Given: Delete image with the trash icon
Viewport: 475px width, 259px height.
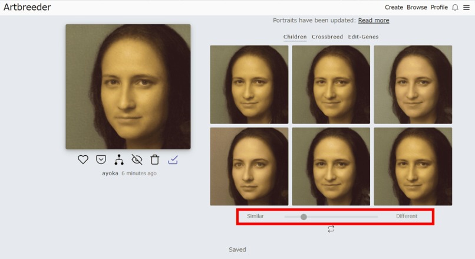Looking at the screenshot, I should 155,159.
